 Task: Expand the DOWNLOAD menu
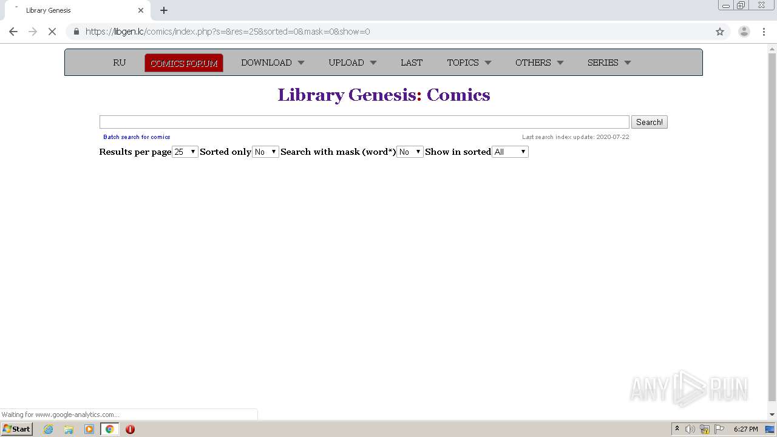(x=273, y=63)
